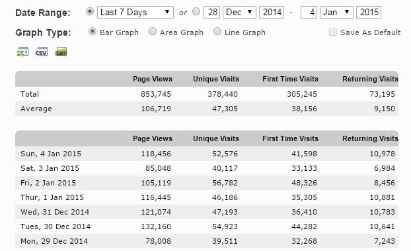Switch to Area Graph type
The image size is (411, 251).
153,32
